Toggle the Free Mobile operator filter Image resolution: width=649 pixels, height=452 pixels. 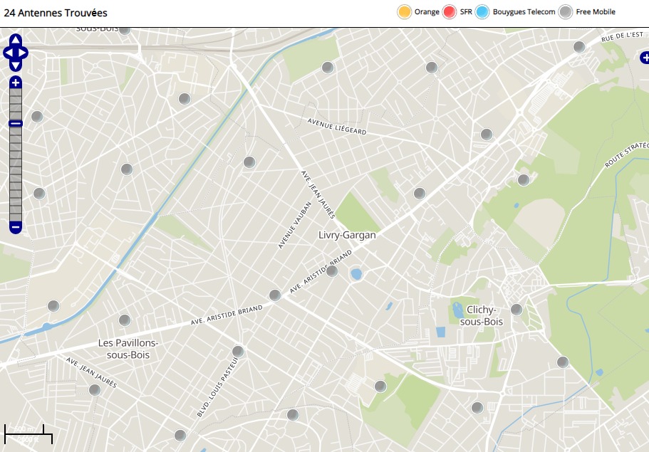point(566,12)
